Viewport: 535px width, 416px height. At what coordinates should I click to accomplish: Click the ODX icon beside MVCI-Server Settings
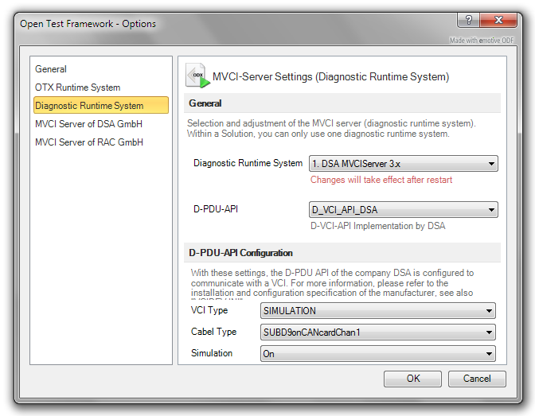click(x=197, y=75)
